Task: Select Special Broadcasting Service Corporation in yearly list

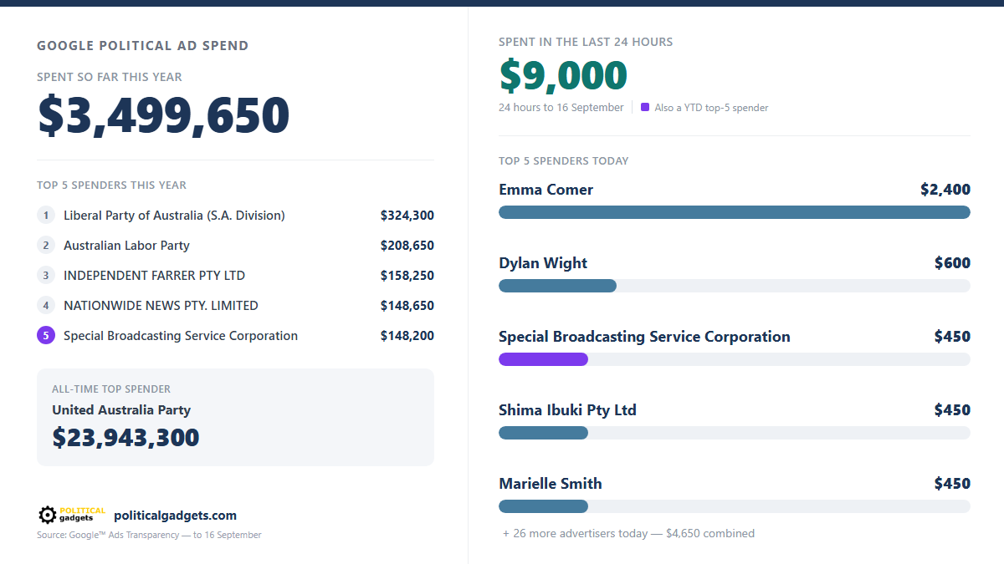Action: [181, 336]
